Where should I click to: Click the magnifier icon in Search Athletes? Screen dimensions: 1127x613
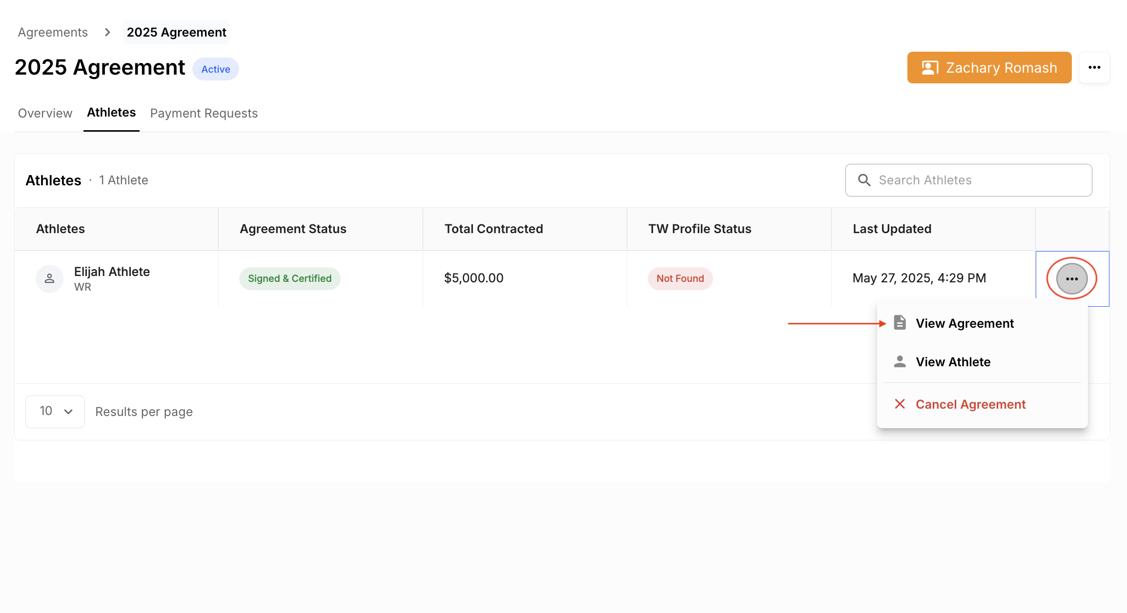[864, 180]
